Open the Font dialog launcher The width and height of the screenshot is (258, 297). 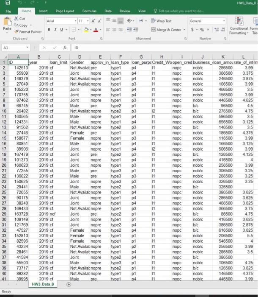click(x=102, y=39)
